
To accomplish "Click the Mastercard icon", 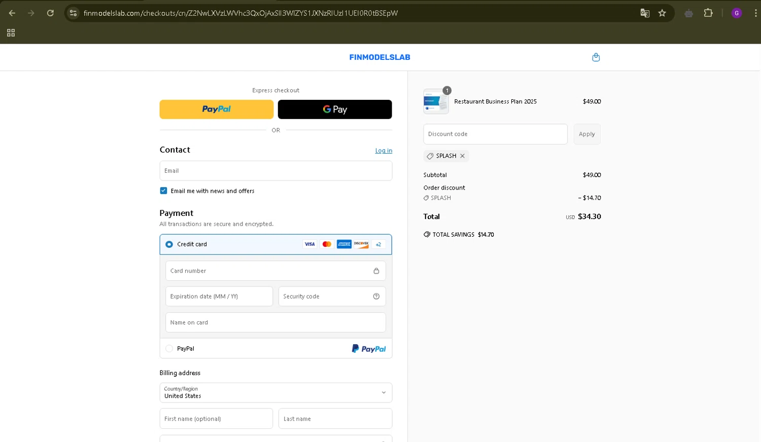I will click(x=327, y=244).
